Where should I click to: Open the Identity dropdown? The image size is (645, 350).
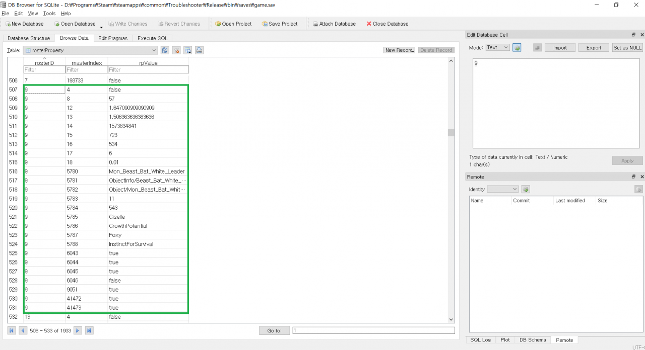[502, 189]
